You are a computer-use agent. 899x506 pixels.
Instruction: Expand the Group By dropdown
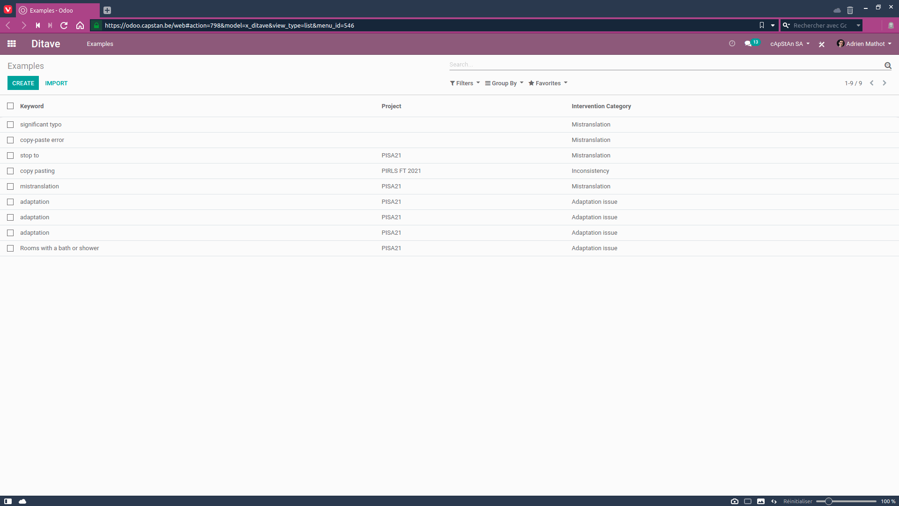click(x=503, y=83)
